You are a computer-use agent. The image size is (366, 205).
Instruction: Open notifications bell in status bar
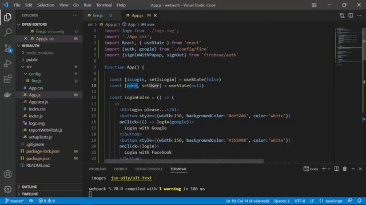click(359, 201)
